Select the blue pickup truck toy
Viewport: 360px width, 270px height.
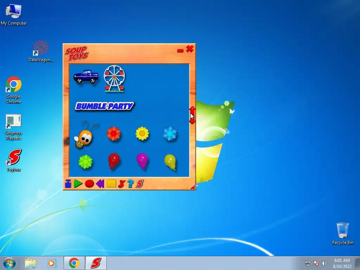tap(86, 76)
